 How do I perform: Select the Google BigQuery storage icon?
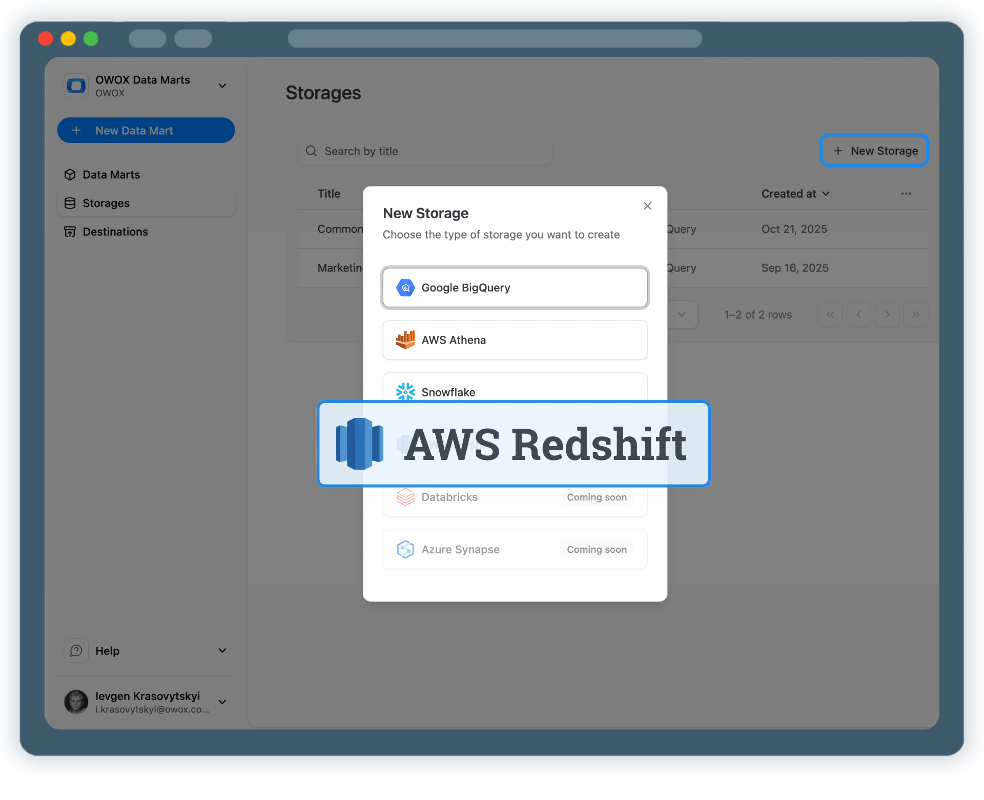405,287
